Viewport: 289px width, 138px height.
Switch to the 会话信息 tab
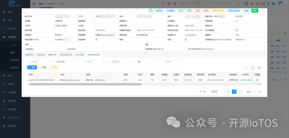coord(41,55)
